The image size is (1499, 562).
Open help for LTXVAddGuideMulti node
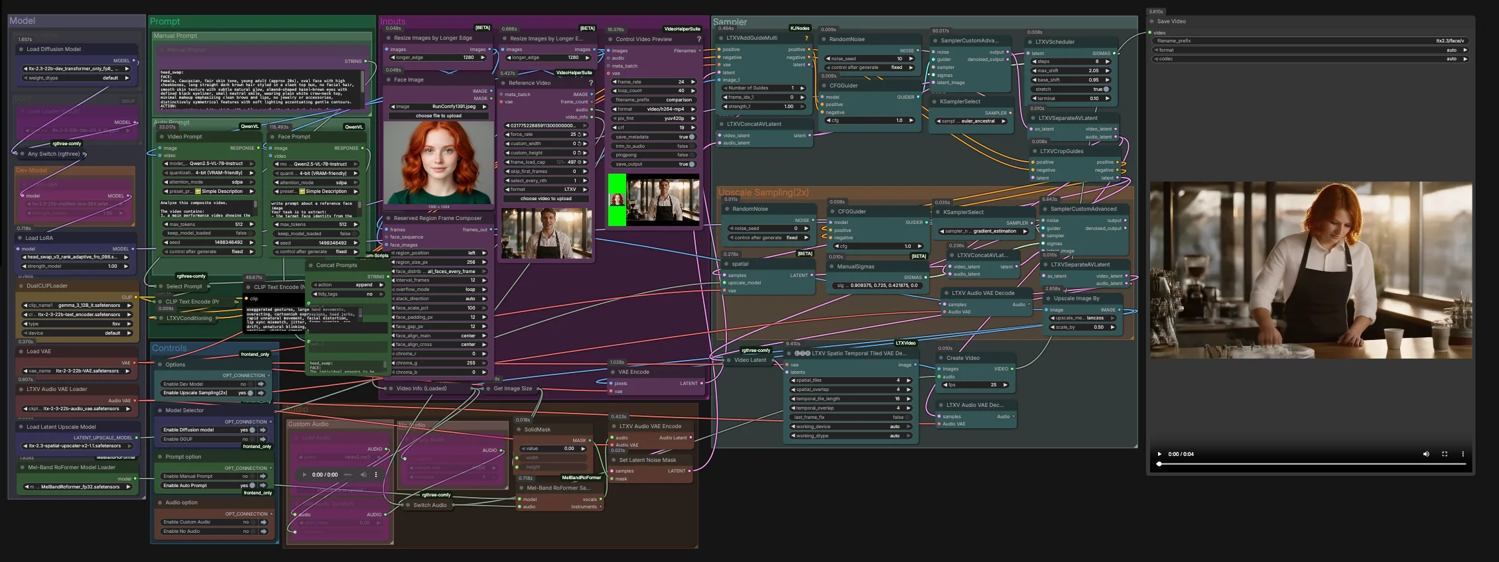[806, 38]
